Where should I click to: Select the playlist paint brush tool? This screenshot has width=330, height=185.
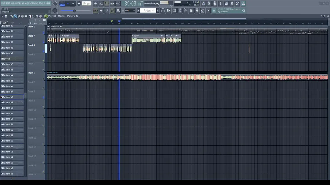coord(15,16)
